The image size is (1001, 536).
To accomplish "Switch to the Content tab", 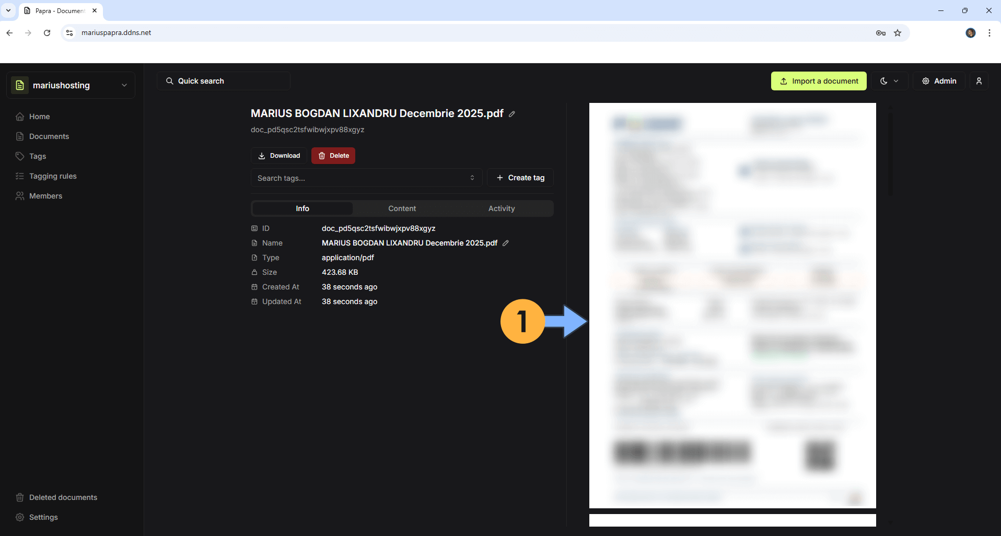I will tap(402, 208).
